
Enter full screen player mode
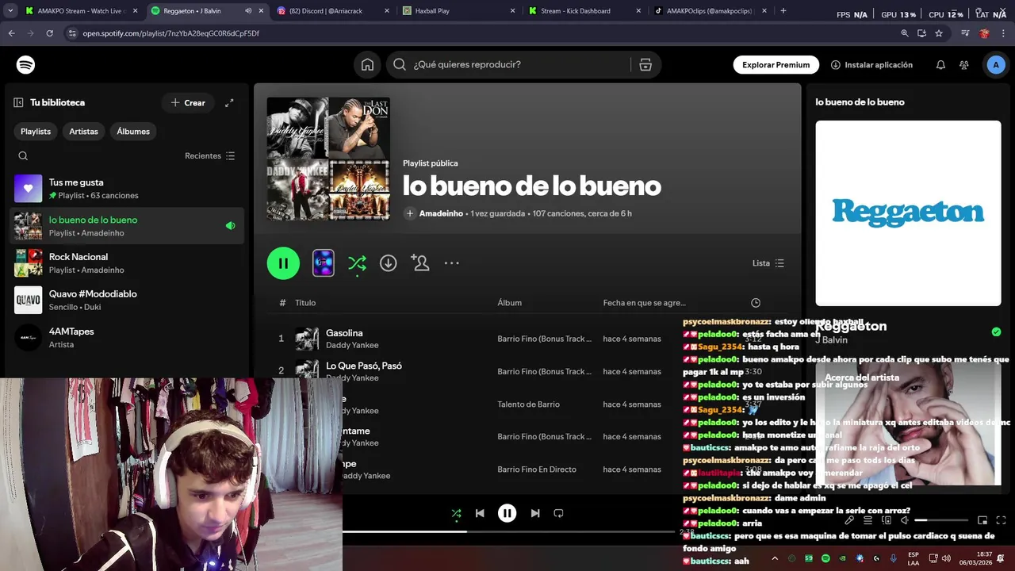tap(1001, 520)
